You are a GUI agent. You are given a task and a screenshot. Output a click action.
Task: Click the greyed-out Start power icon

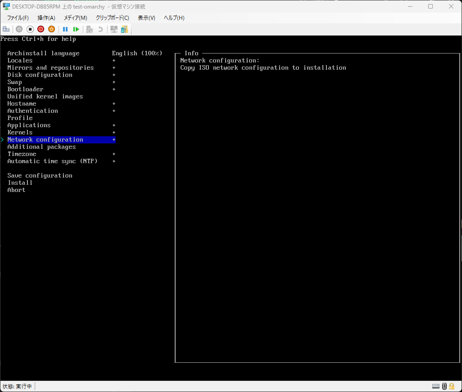[x=19, y=29]
